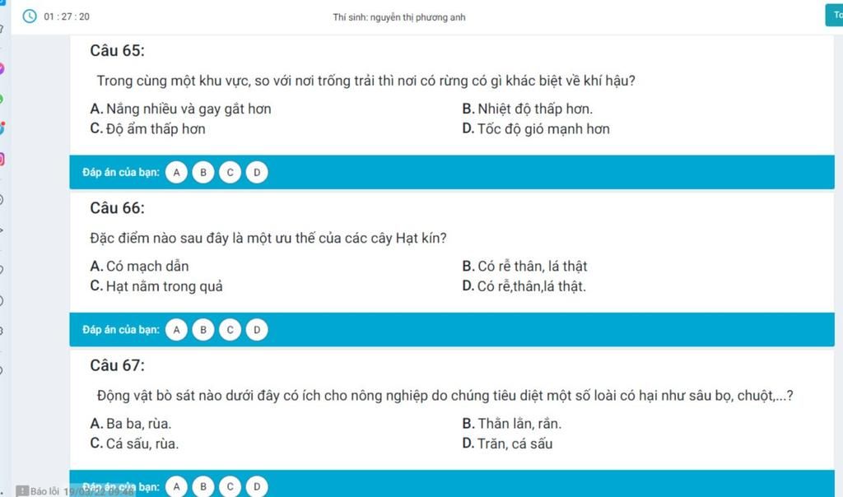Viewport: 843px width, 497px height.
Task: Choose answer B for Câu 67
Action: (x=203, y=486)
